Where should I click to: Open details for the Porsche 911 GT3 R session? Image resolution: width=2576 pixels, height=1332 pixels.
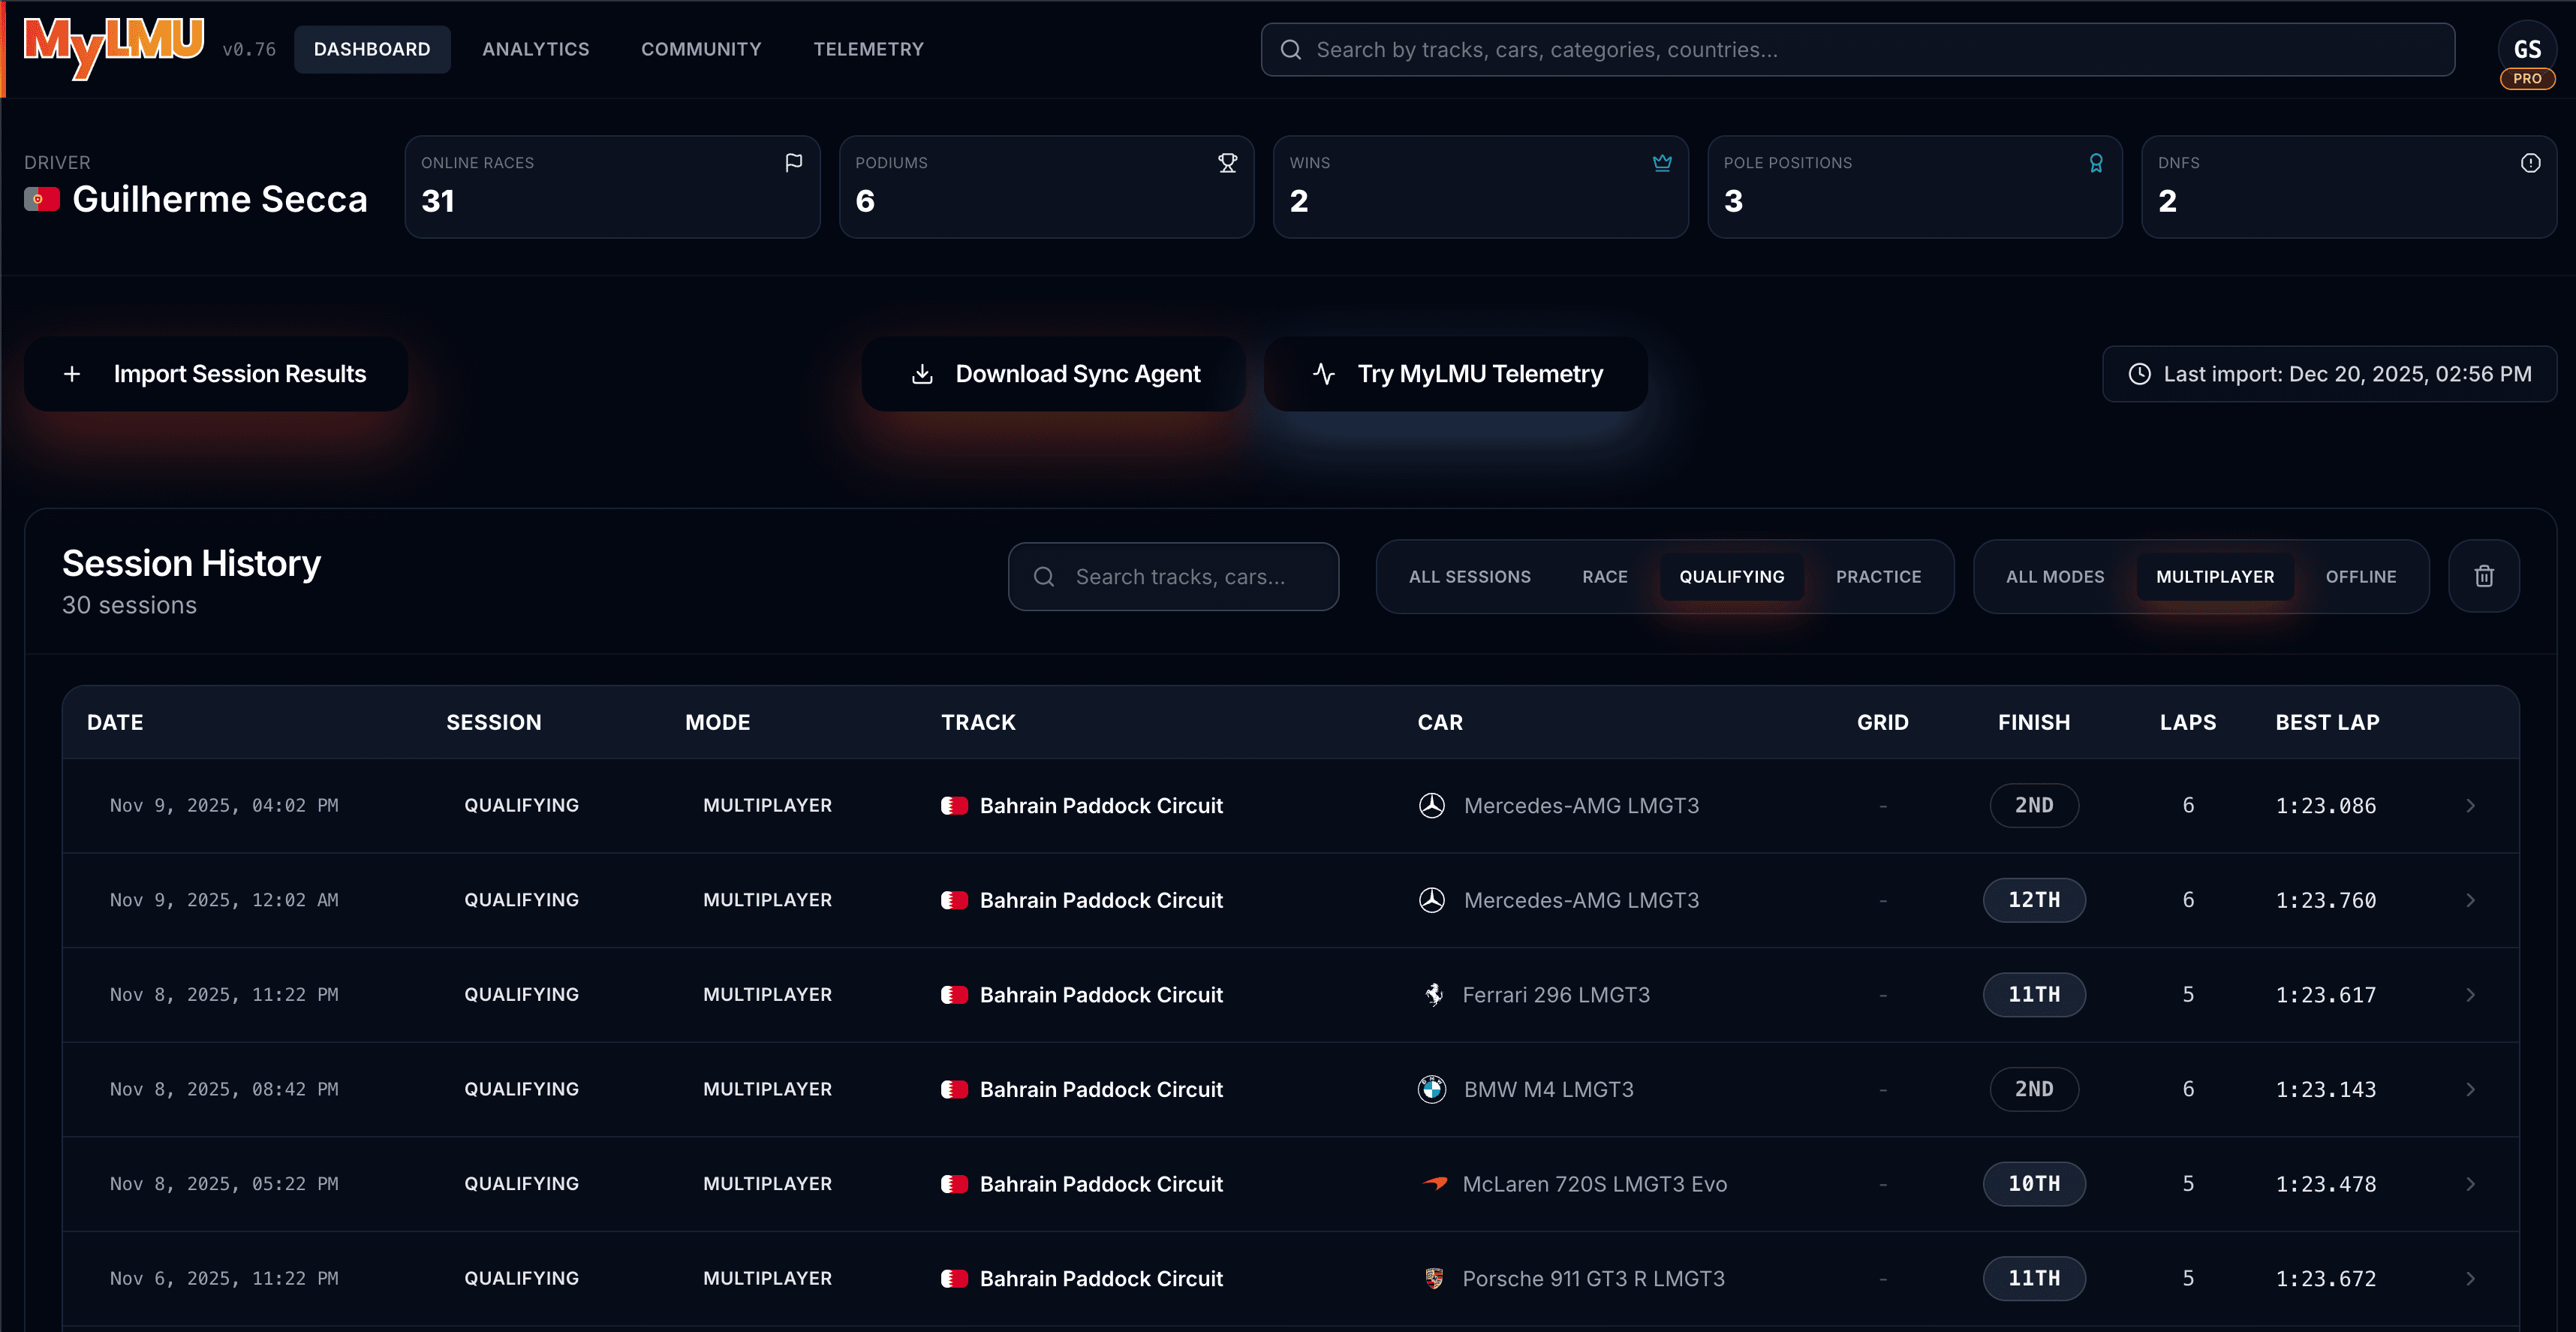[2471, 1278]
